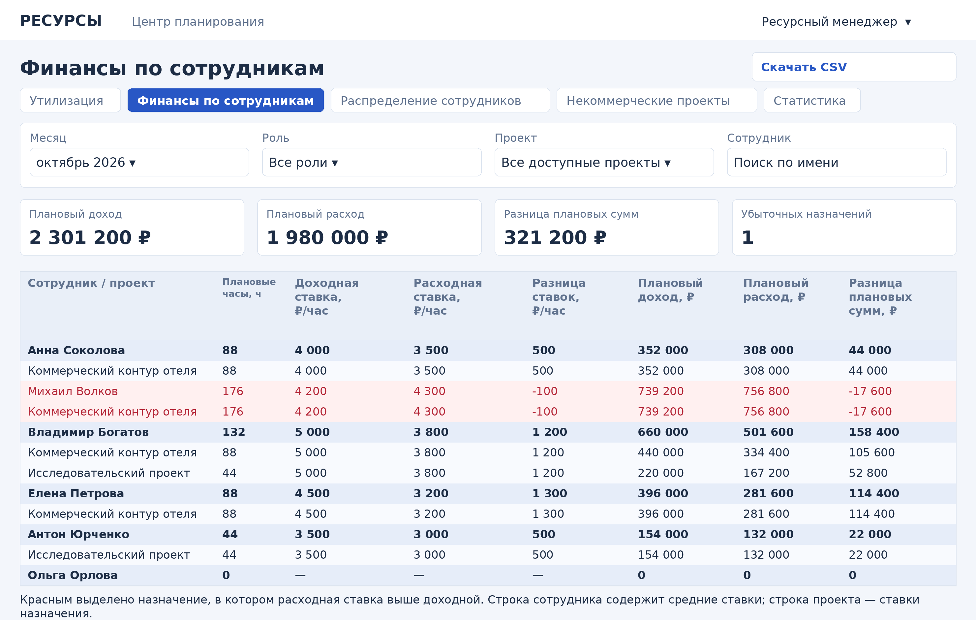Switch to the Утилизация tab
Screen dimensions: 976x620
pos(70,100)
